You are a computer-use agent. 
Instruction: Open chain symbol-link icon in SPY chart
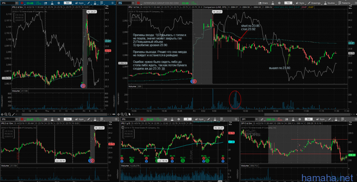click(262, 119)
